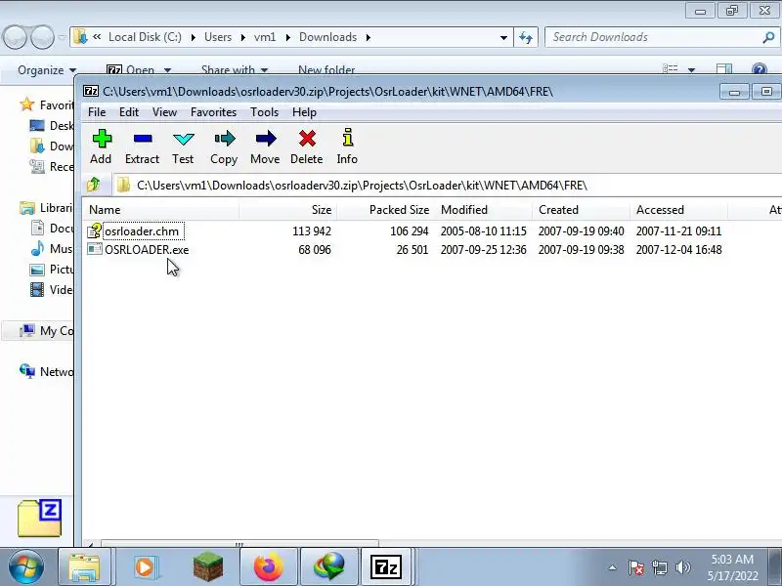Select Documents library in sidebar
The image size is (782, 586).
click(x=52, y=229)
